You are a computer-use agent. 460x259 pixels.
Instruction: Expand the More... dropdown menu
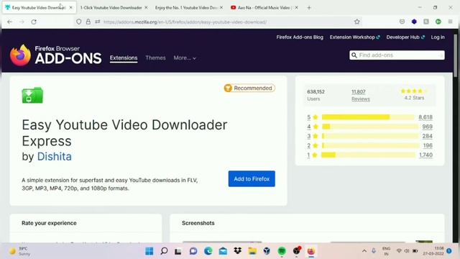pyautogui.click(x=185, y=58)
